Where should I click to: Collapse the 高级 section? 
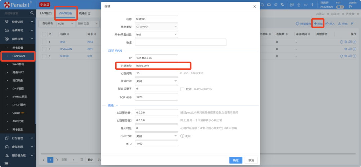click(x=113, y=105)
